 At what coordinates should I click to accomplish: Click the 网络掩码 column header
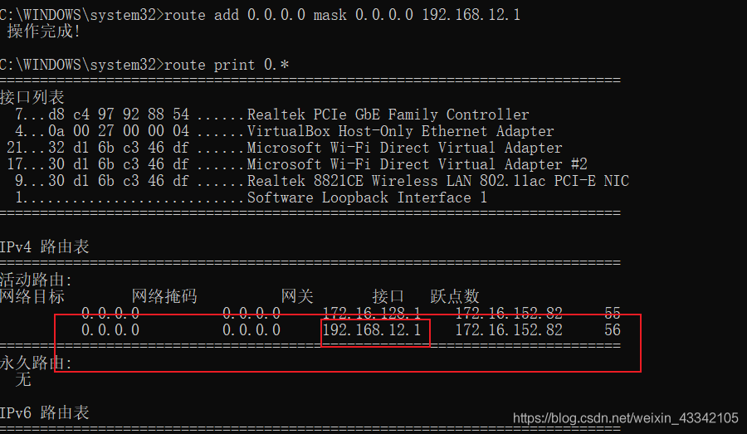[x=164, y=296]
